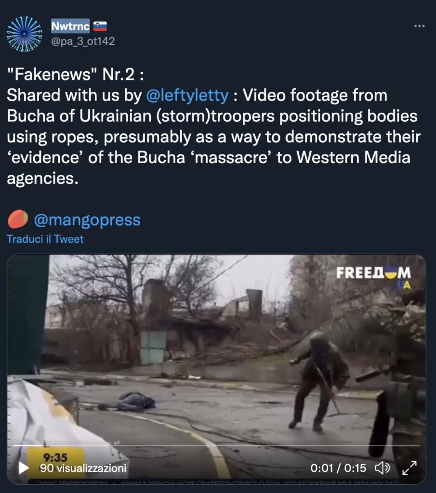The height and width of the screenshot is (493, 436).
Task: Click the mango emoji icon
Action: click(18, 219)
